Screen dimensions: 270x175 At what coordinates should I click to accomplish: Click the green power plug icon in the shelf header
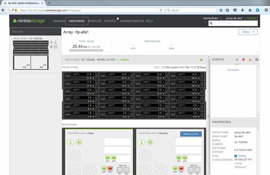coord(201,60)
